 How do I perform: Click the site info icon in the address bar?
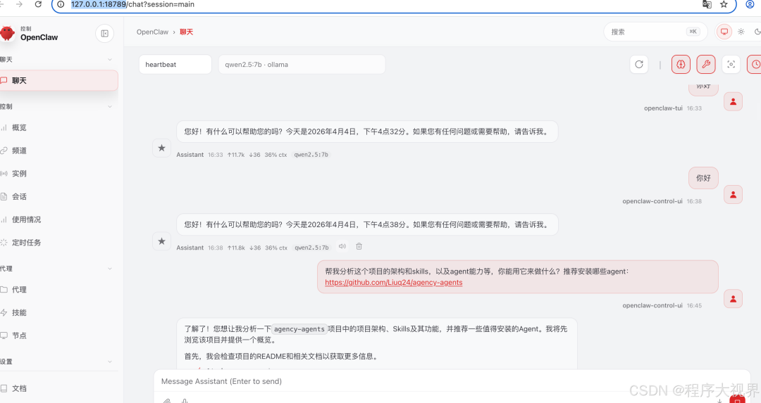61,4
